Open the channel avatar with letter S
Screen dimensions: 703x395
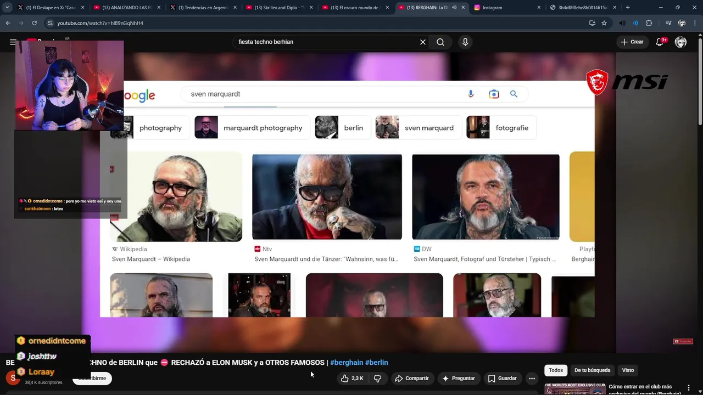point(13,378)
